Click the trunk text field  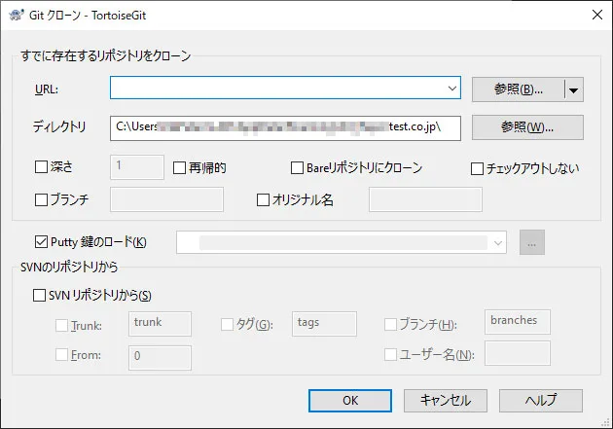[160, 324]
